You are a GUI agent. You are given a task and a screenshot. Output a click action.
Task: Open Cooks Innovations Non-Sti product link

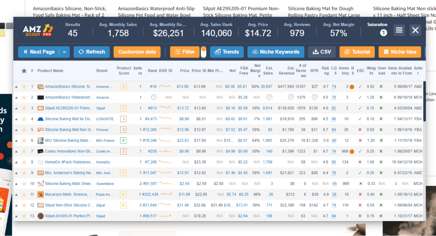point(69,151)
